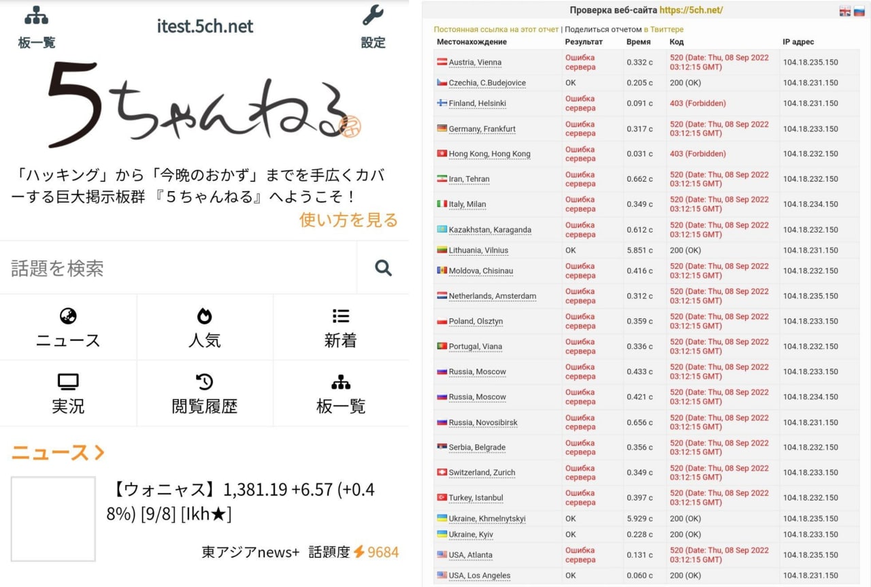The width and height of the screenshot is (871, 587).
Task: Click the 5.929 с time value
Action: [640, 519]
